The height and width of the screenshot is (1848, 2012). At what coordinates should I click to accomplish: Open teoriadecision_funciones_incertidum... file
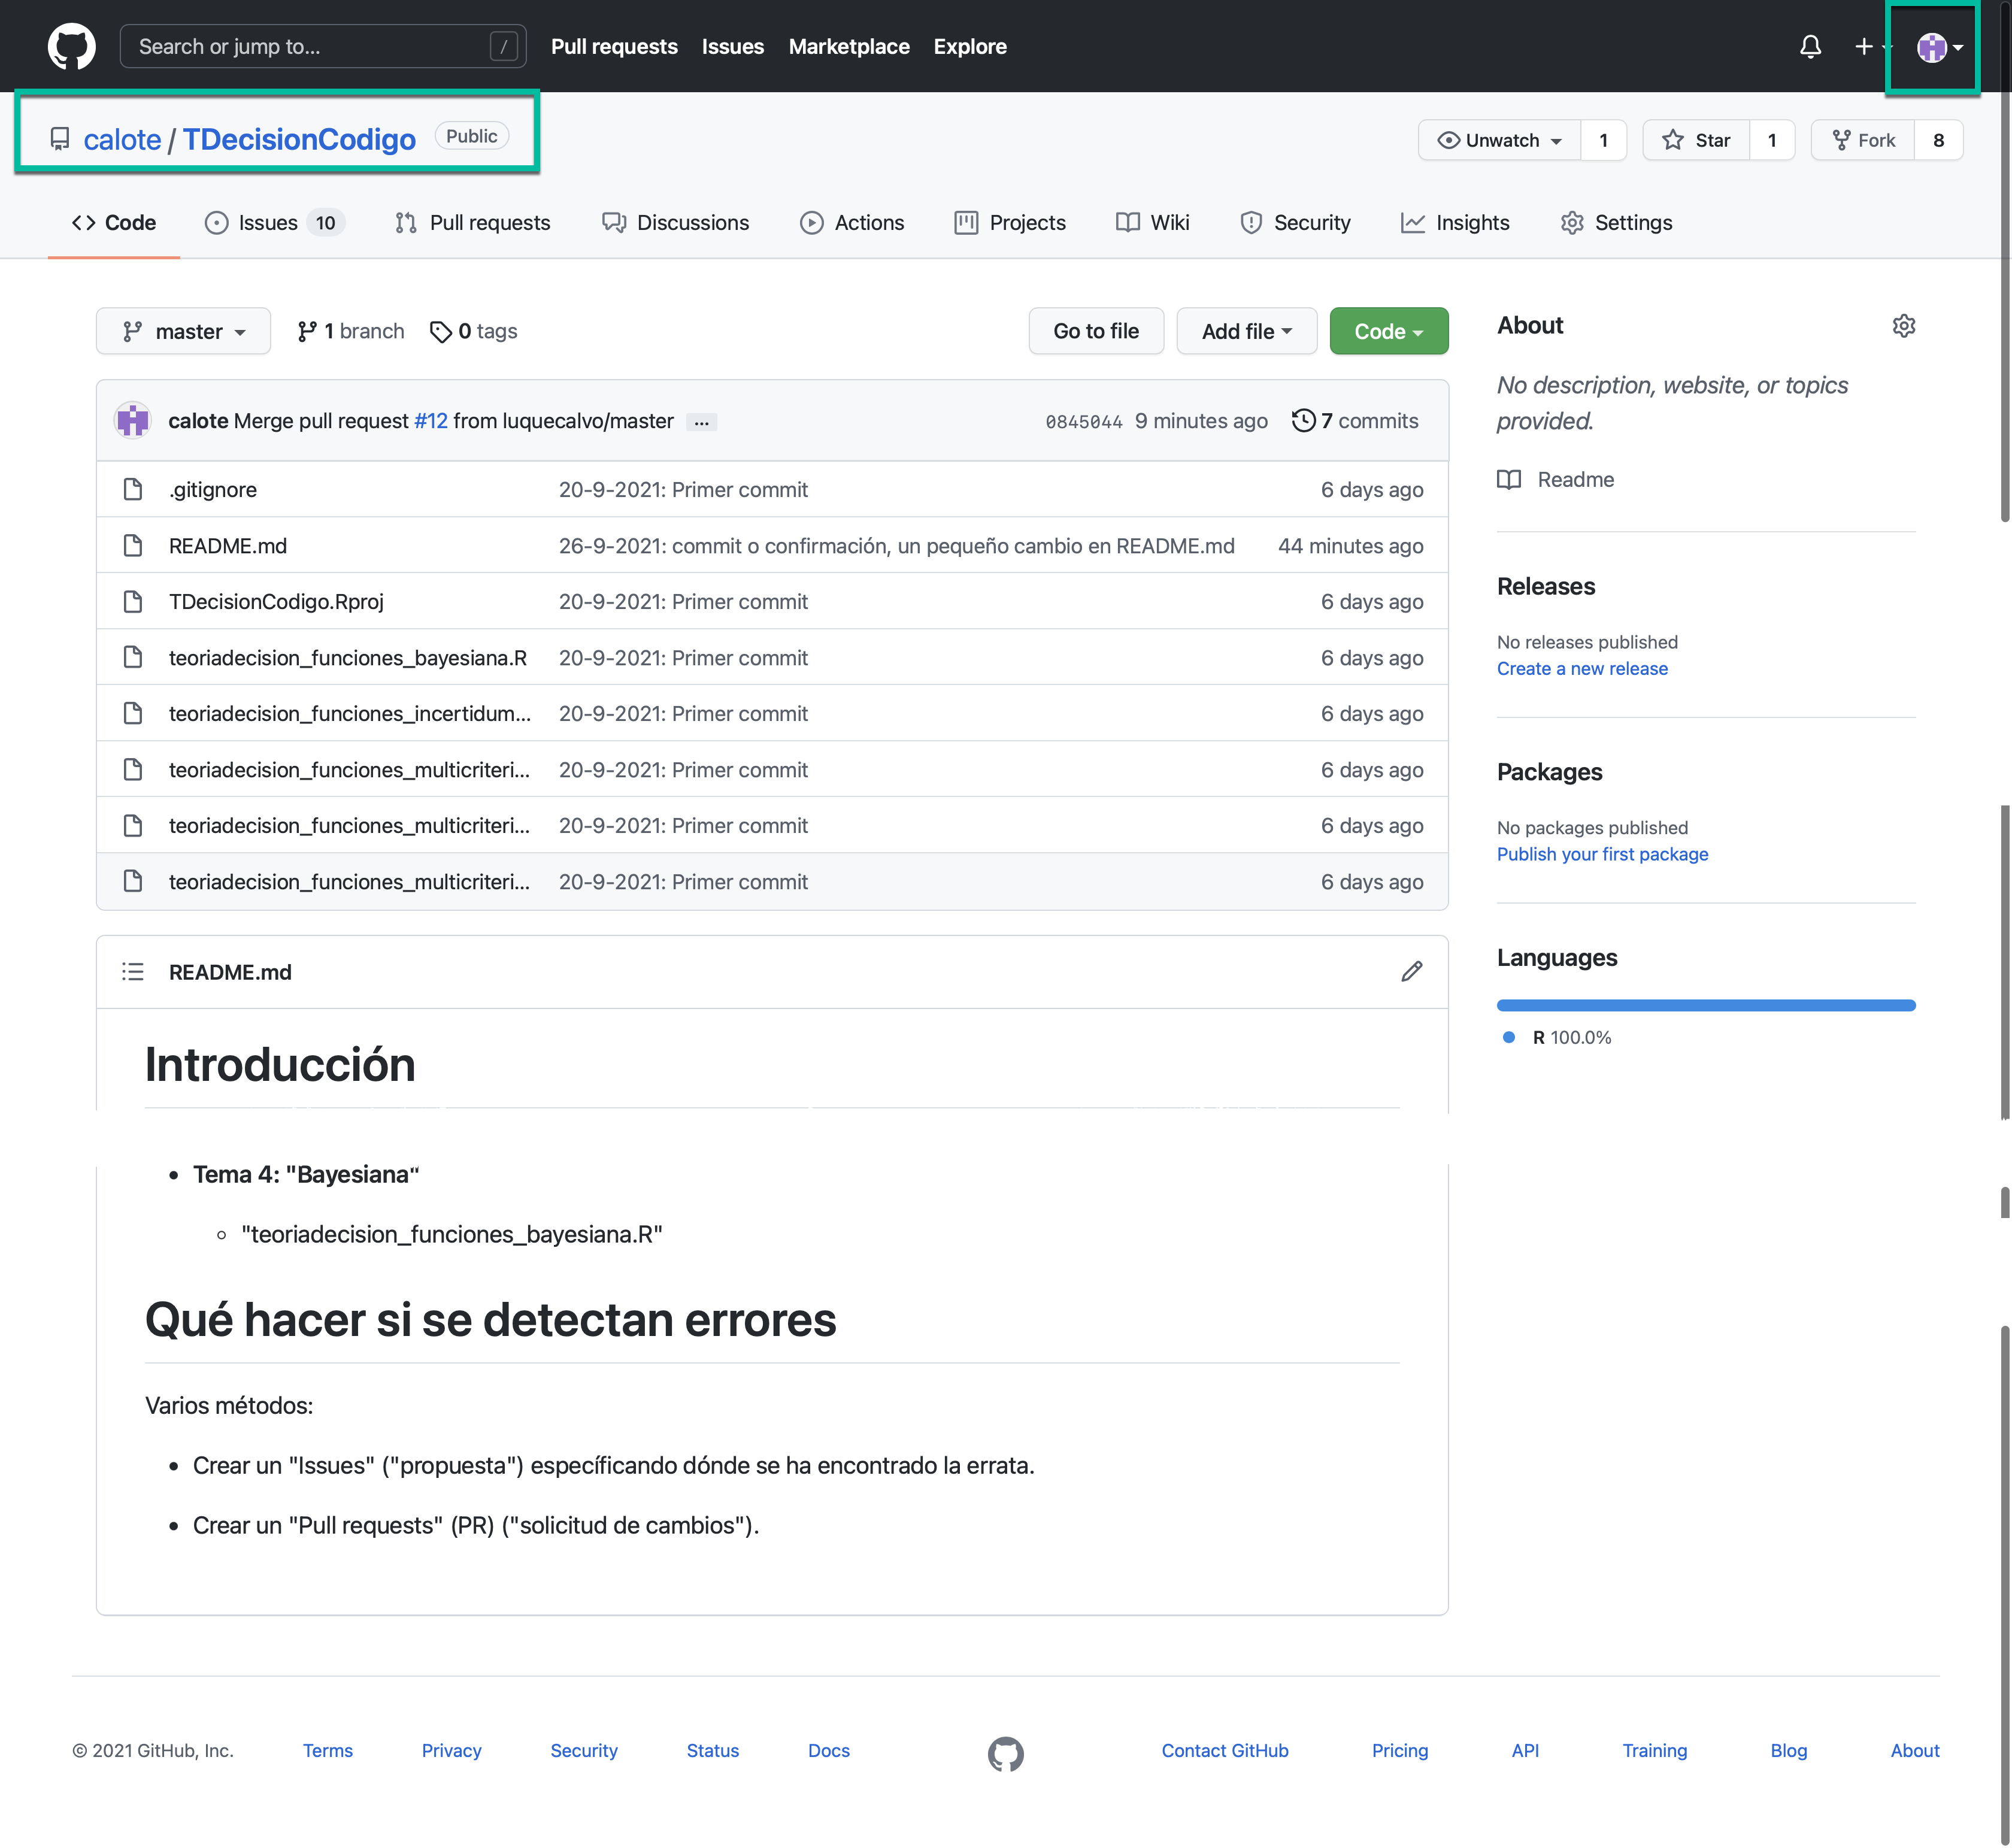[350, 713]
